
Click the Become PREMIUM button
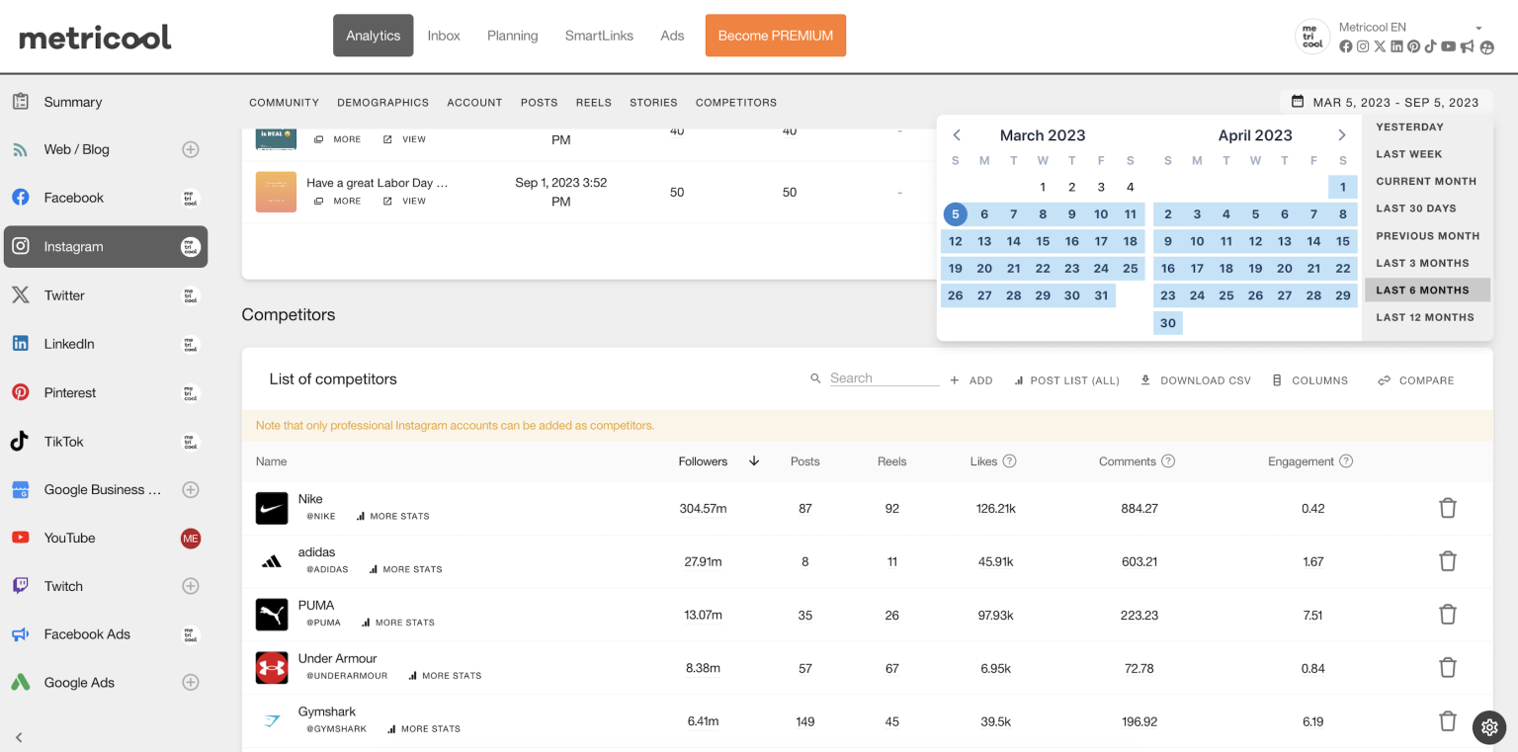tap(775, 35)
